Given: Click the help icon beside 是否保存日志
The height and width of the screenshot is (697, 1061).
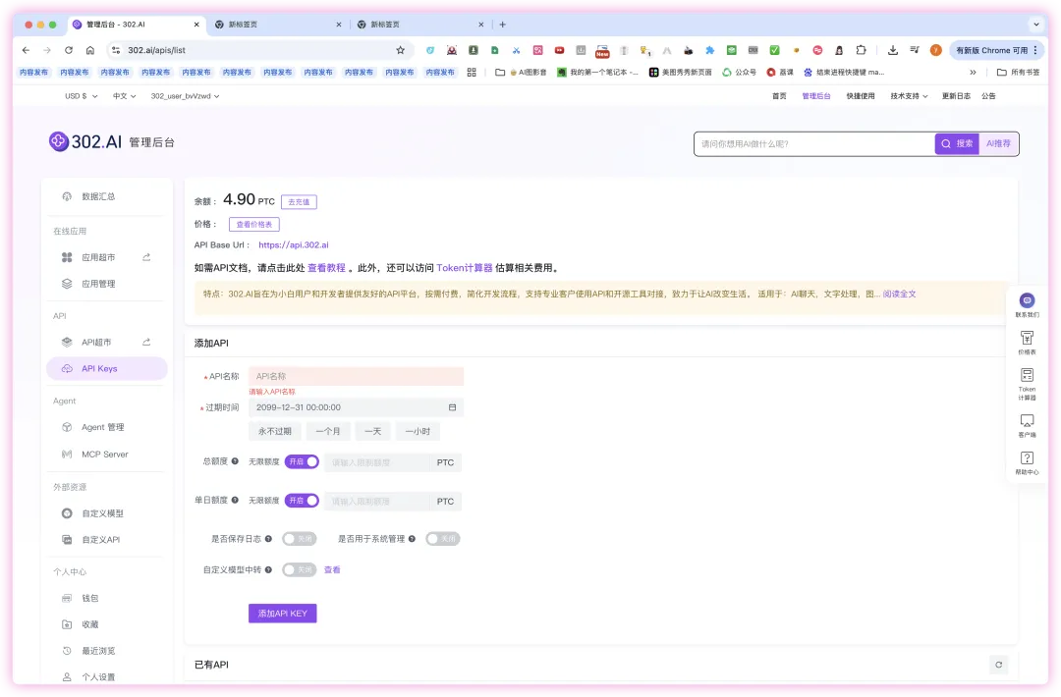Looking at the screenshot, I should pyautogui.click(x=268, y=539).
